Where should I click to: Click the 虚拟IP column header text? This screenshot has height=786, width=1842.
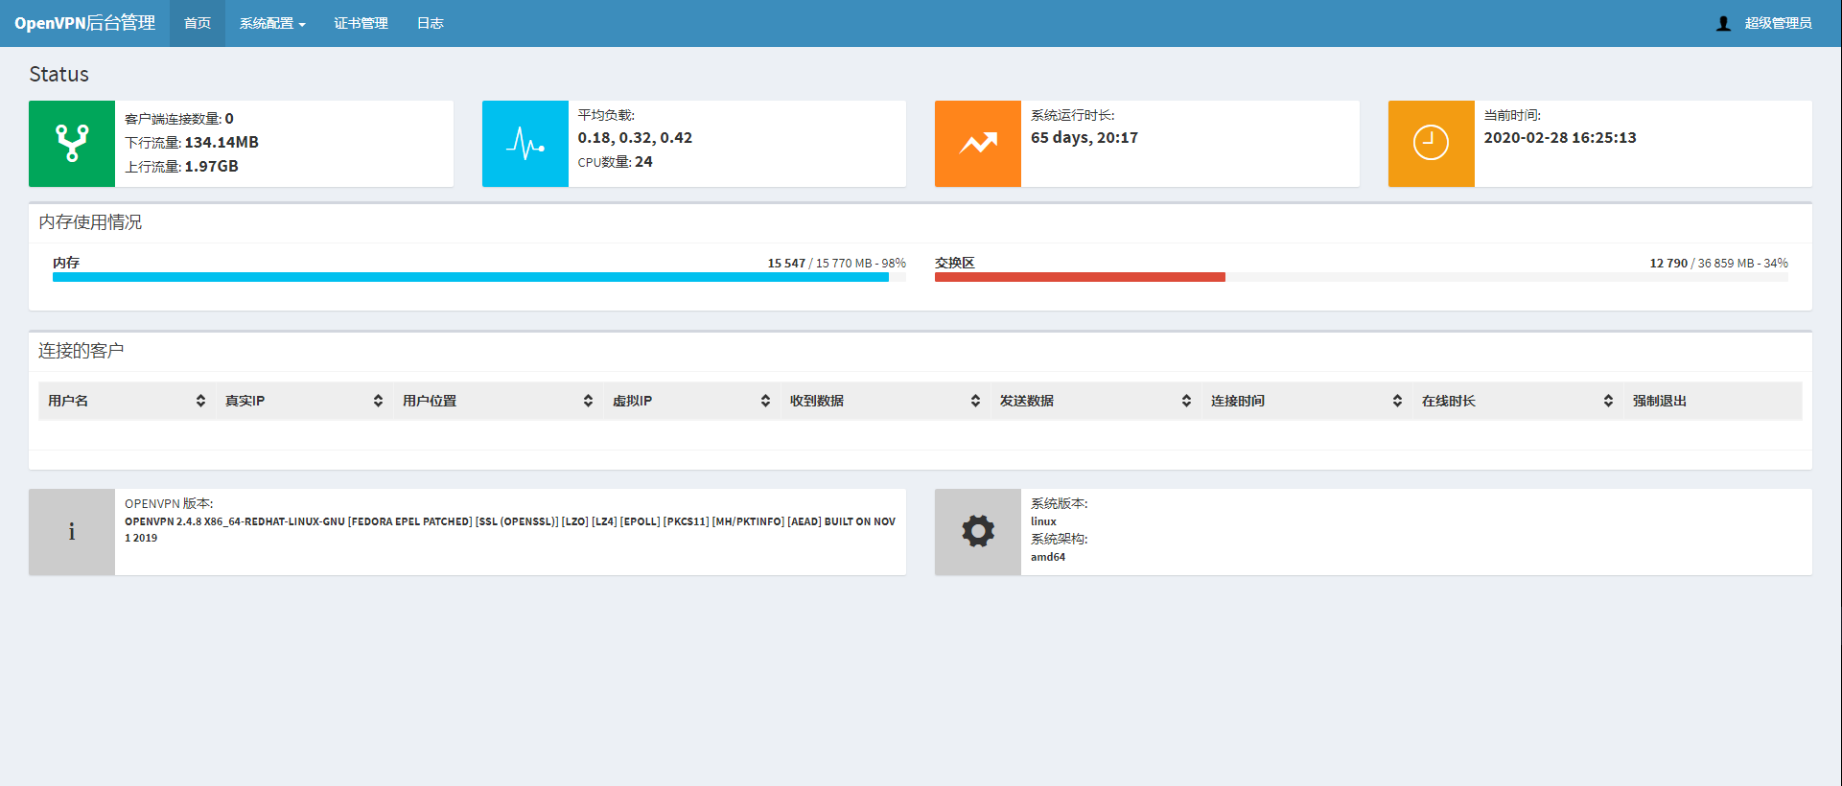click(632, 401)
